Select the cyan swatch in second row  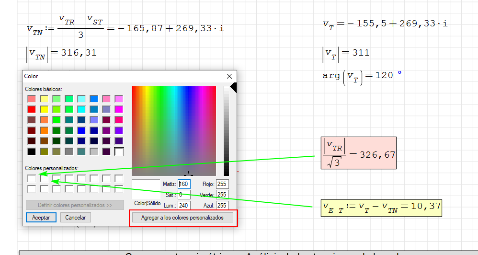(81, 109)
